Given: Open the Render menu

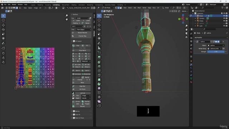Looking at the screenshot, I should 14,5.
